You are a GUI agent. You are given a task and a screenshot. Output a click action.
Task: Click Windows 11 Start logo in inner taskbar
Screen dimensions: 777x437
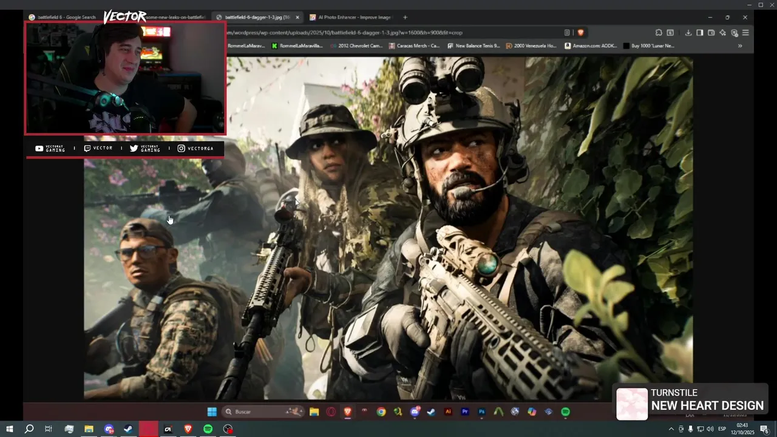coord(212,412)
